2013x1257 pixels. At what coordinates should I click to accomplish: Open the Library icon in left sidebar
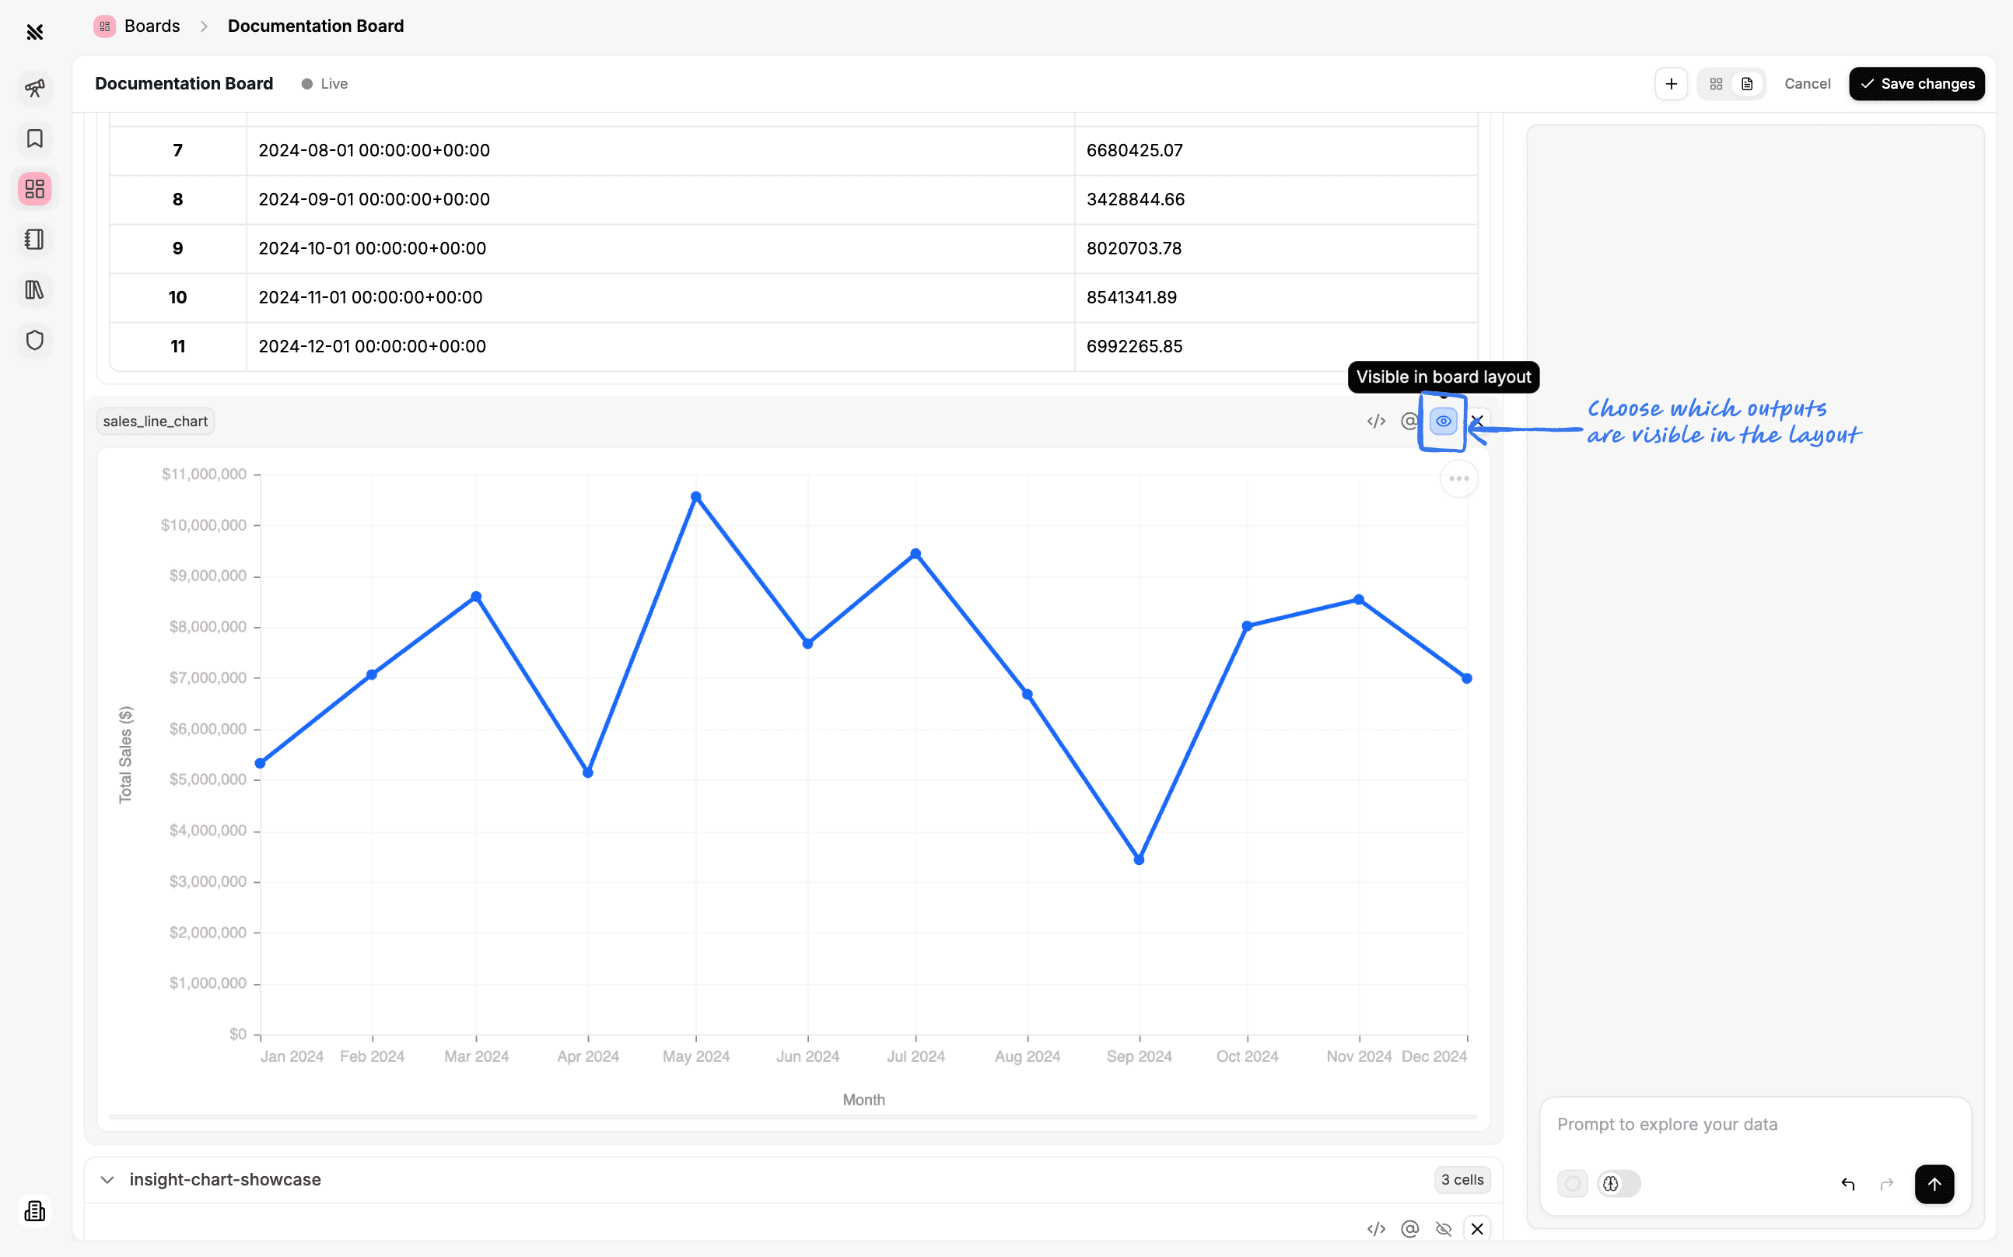click(x=35, y=290)
